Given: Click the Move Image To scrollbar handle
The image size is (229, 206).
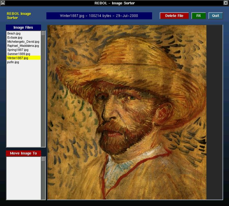Looking at the screenshot, I should 43,159.
